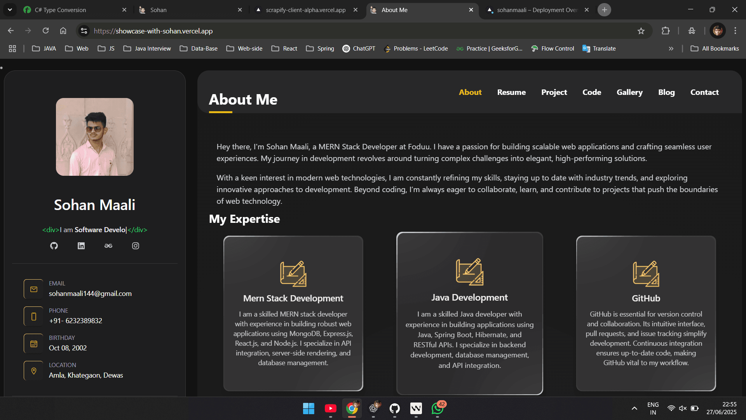
Task: Expand the bookmarks overflow chevron
Action: [671, 48]
